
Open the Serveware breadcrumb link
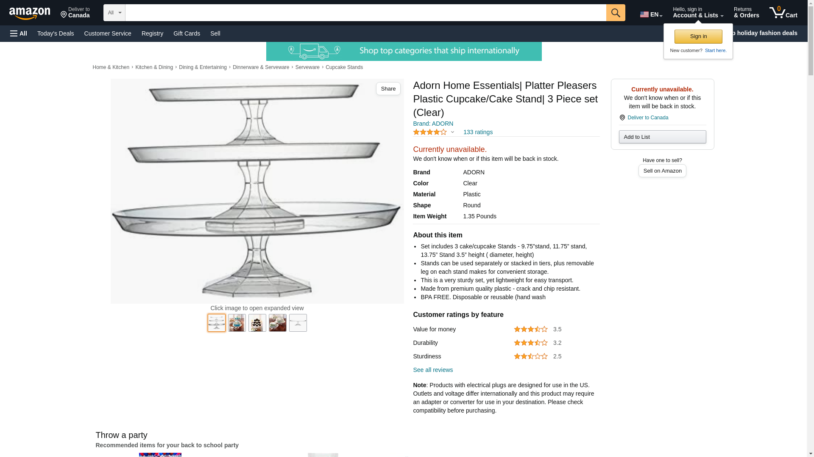(x=307, y=67)
